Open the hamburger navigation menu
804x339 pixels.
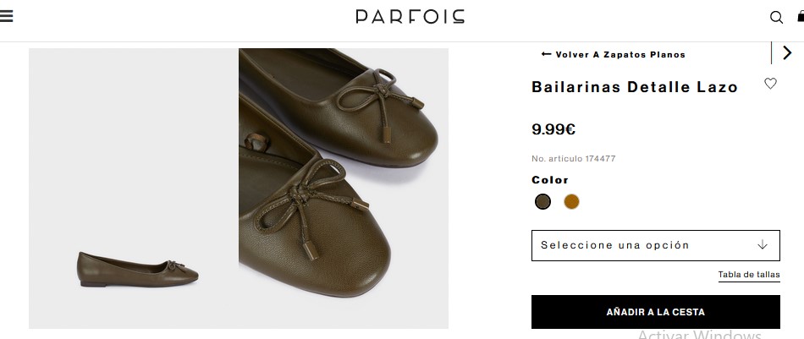[x=7, y=16]
